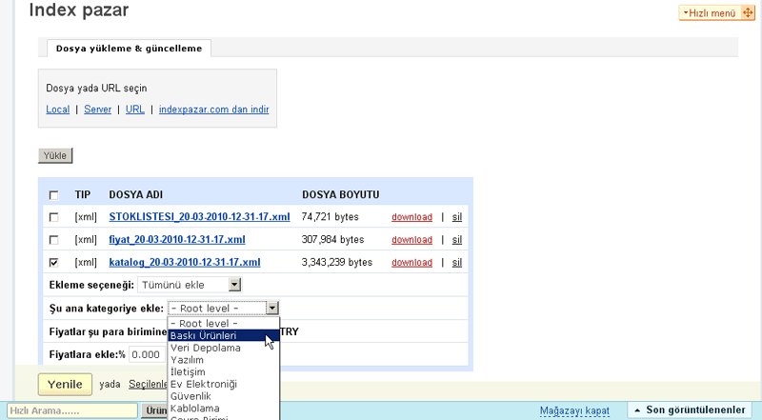Click the 3,343,239 bytes file size
762x420 pixels.
click(x=337, y=263)
